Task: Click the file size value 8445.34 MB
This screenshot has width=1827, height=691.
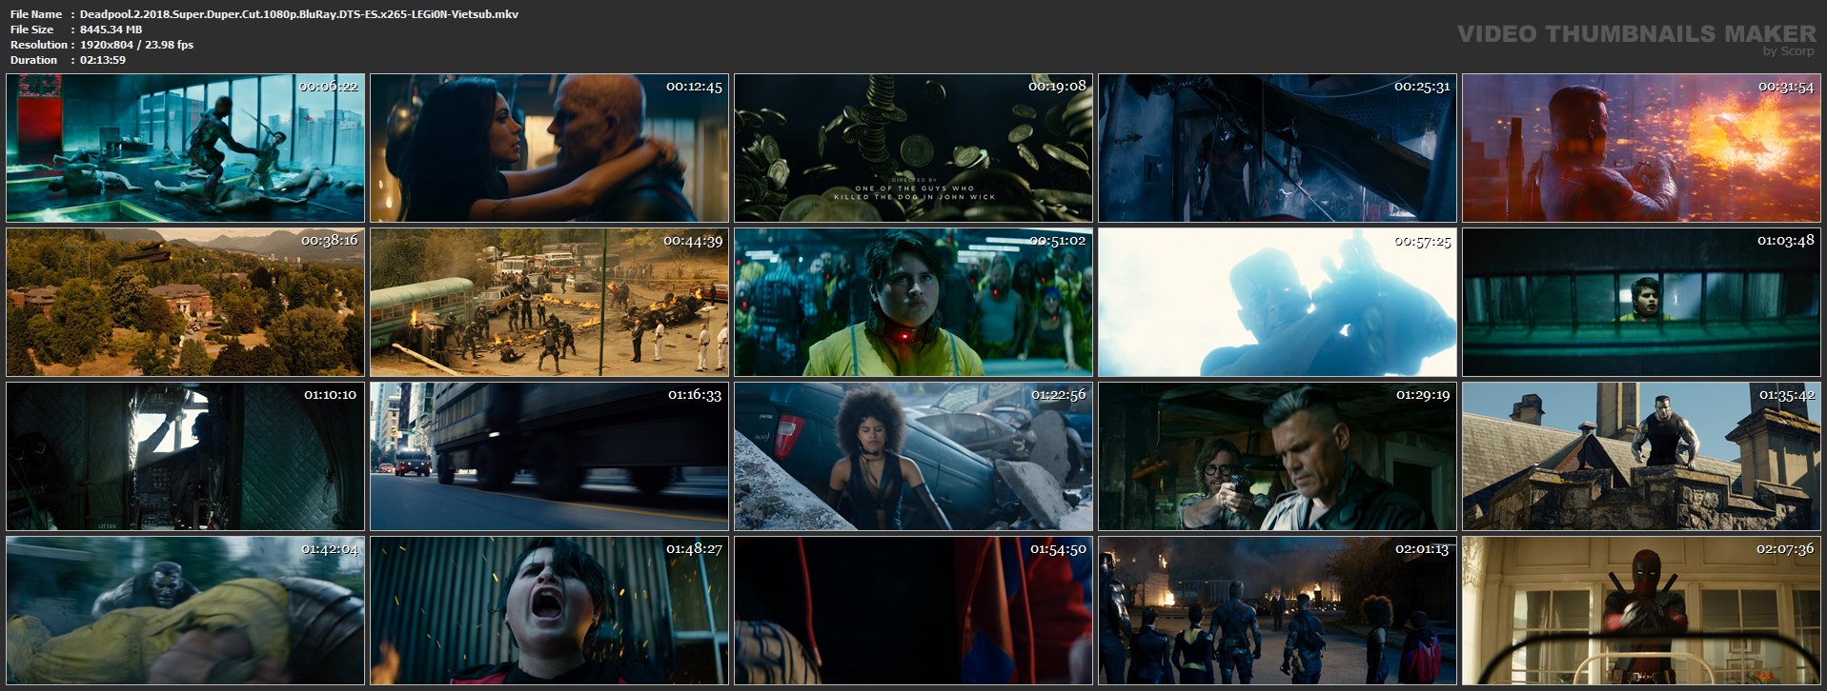Action: (111, 30)
